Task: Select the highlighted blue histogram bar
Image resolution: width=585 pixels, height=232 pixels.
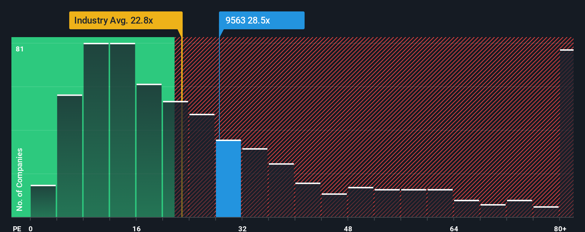Action: [x=228, y=178]
